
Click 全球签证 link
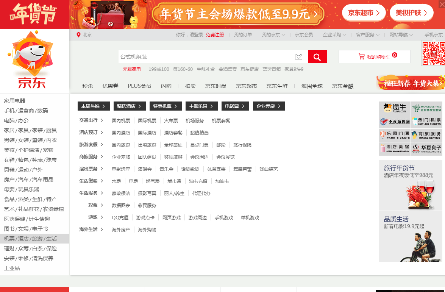coord(173,145)
